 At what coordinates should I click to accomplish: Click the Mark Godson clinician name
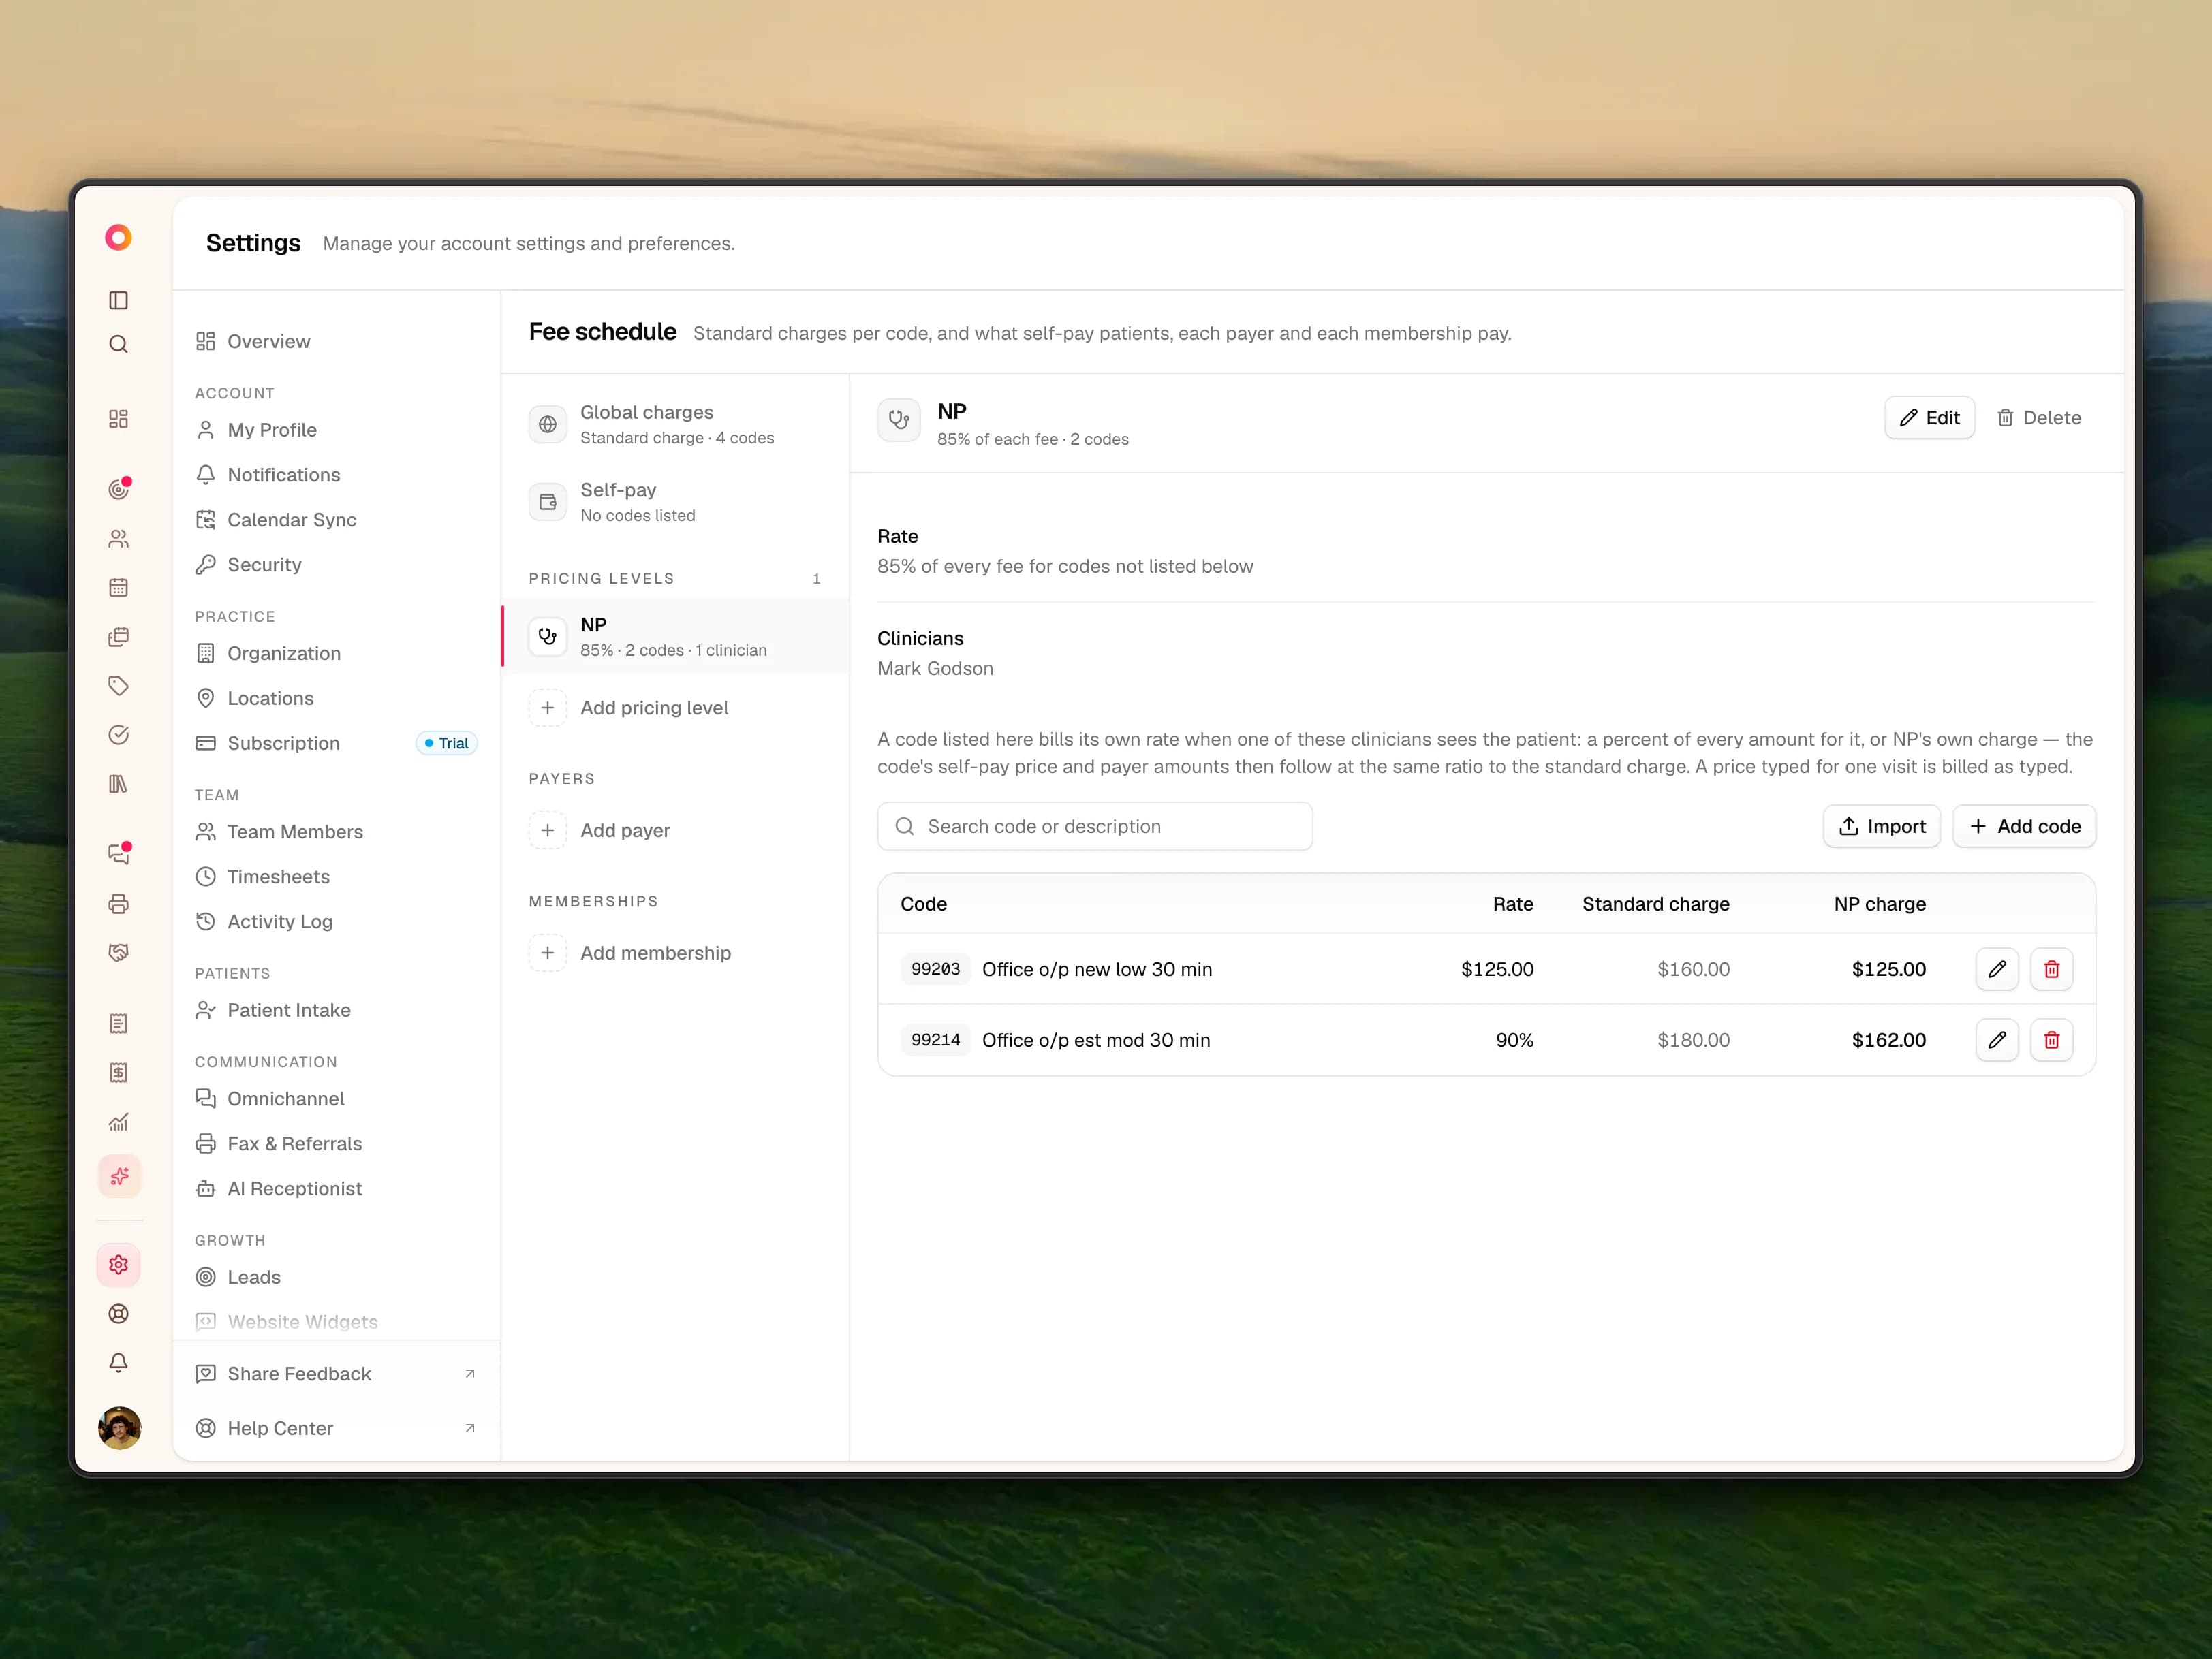935,669
